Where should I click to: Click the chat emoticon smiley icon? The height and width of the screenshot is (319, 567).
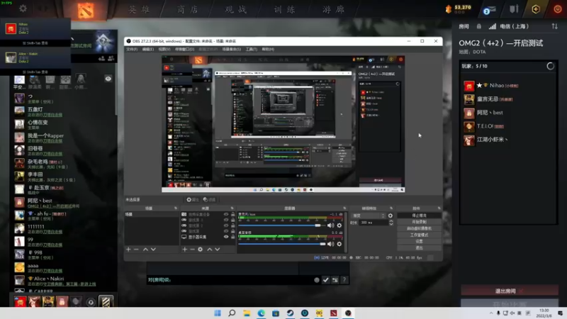pyautogui.click(x=317, y=280)
